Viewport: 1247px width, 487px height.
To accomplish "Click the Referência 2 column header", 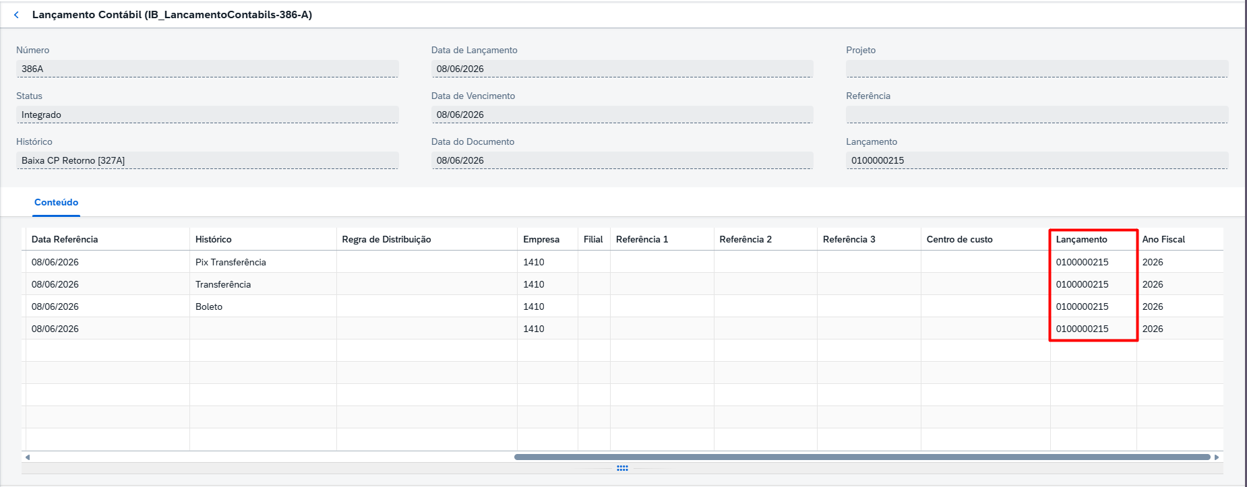I will point(766,239).
